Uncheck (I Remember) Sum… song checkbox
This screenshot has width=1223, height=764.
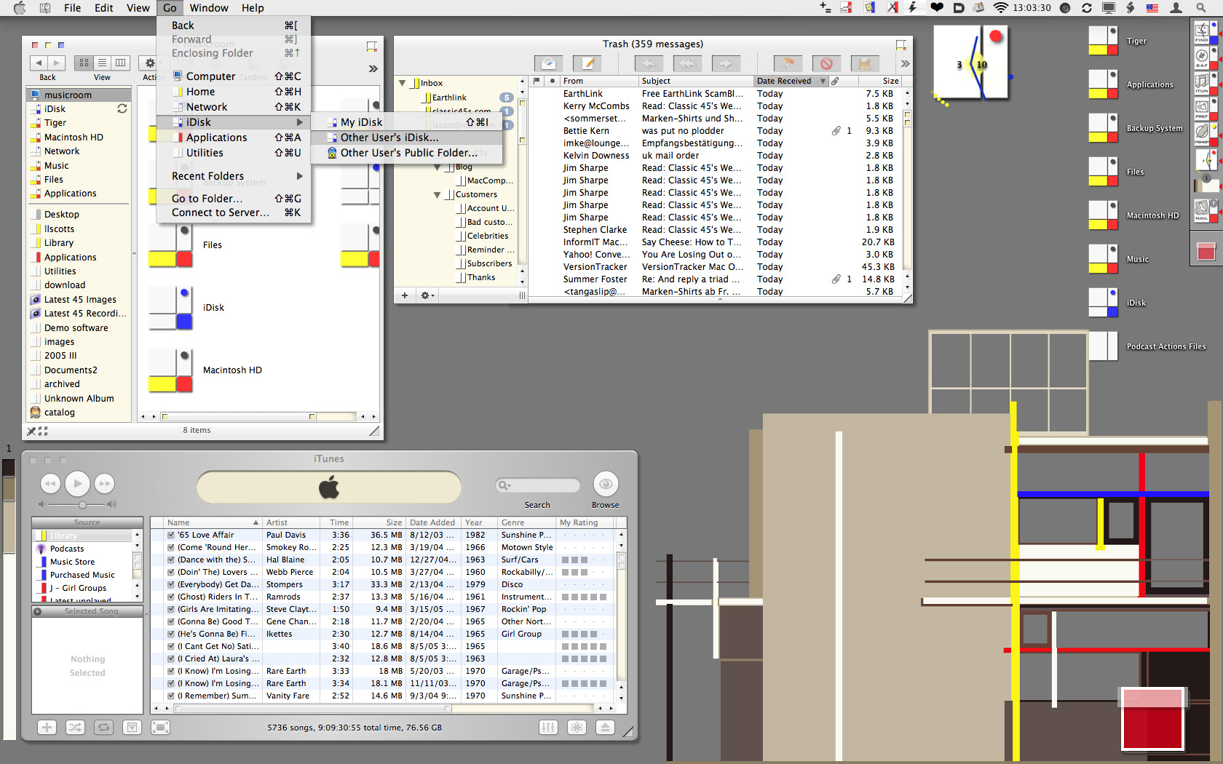click(x=171, y=696)
